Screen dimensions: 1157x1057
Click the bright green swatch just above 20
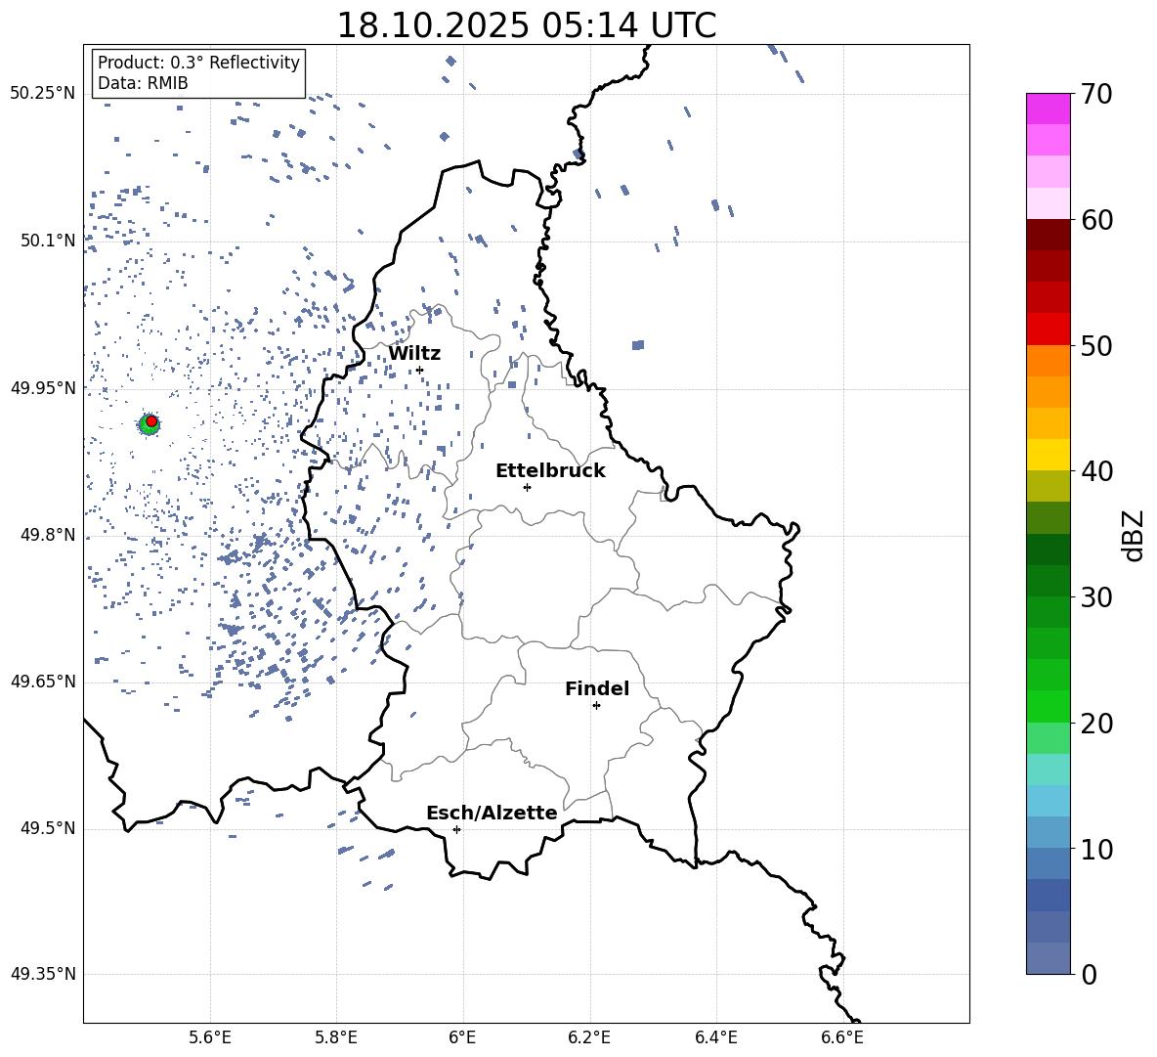(1049, 706)
